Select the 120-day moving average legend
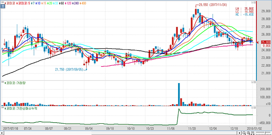Screen dimensions: 272x135 [69, 3]
